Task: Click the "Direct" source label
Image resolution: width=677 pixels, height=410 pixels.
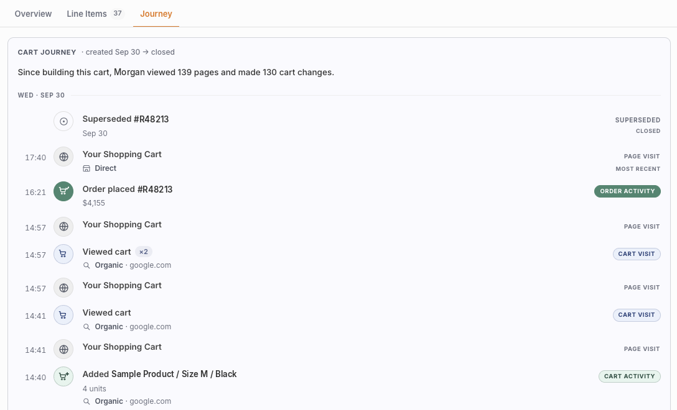Action: pos(105,168)
